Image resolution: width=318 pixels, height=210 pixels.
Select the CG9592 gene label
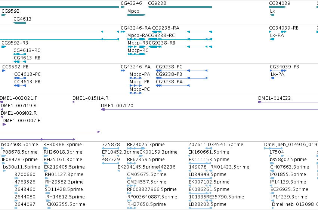pyautogui.click(x=10, y=11)
